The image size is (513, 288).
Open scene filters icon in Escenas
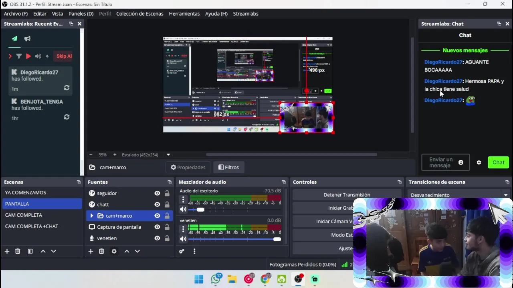[30, 251]
